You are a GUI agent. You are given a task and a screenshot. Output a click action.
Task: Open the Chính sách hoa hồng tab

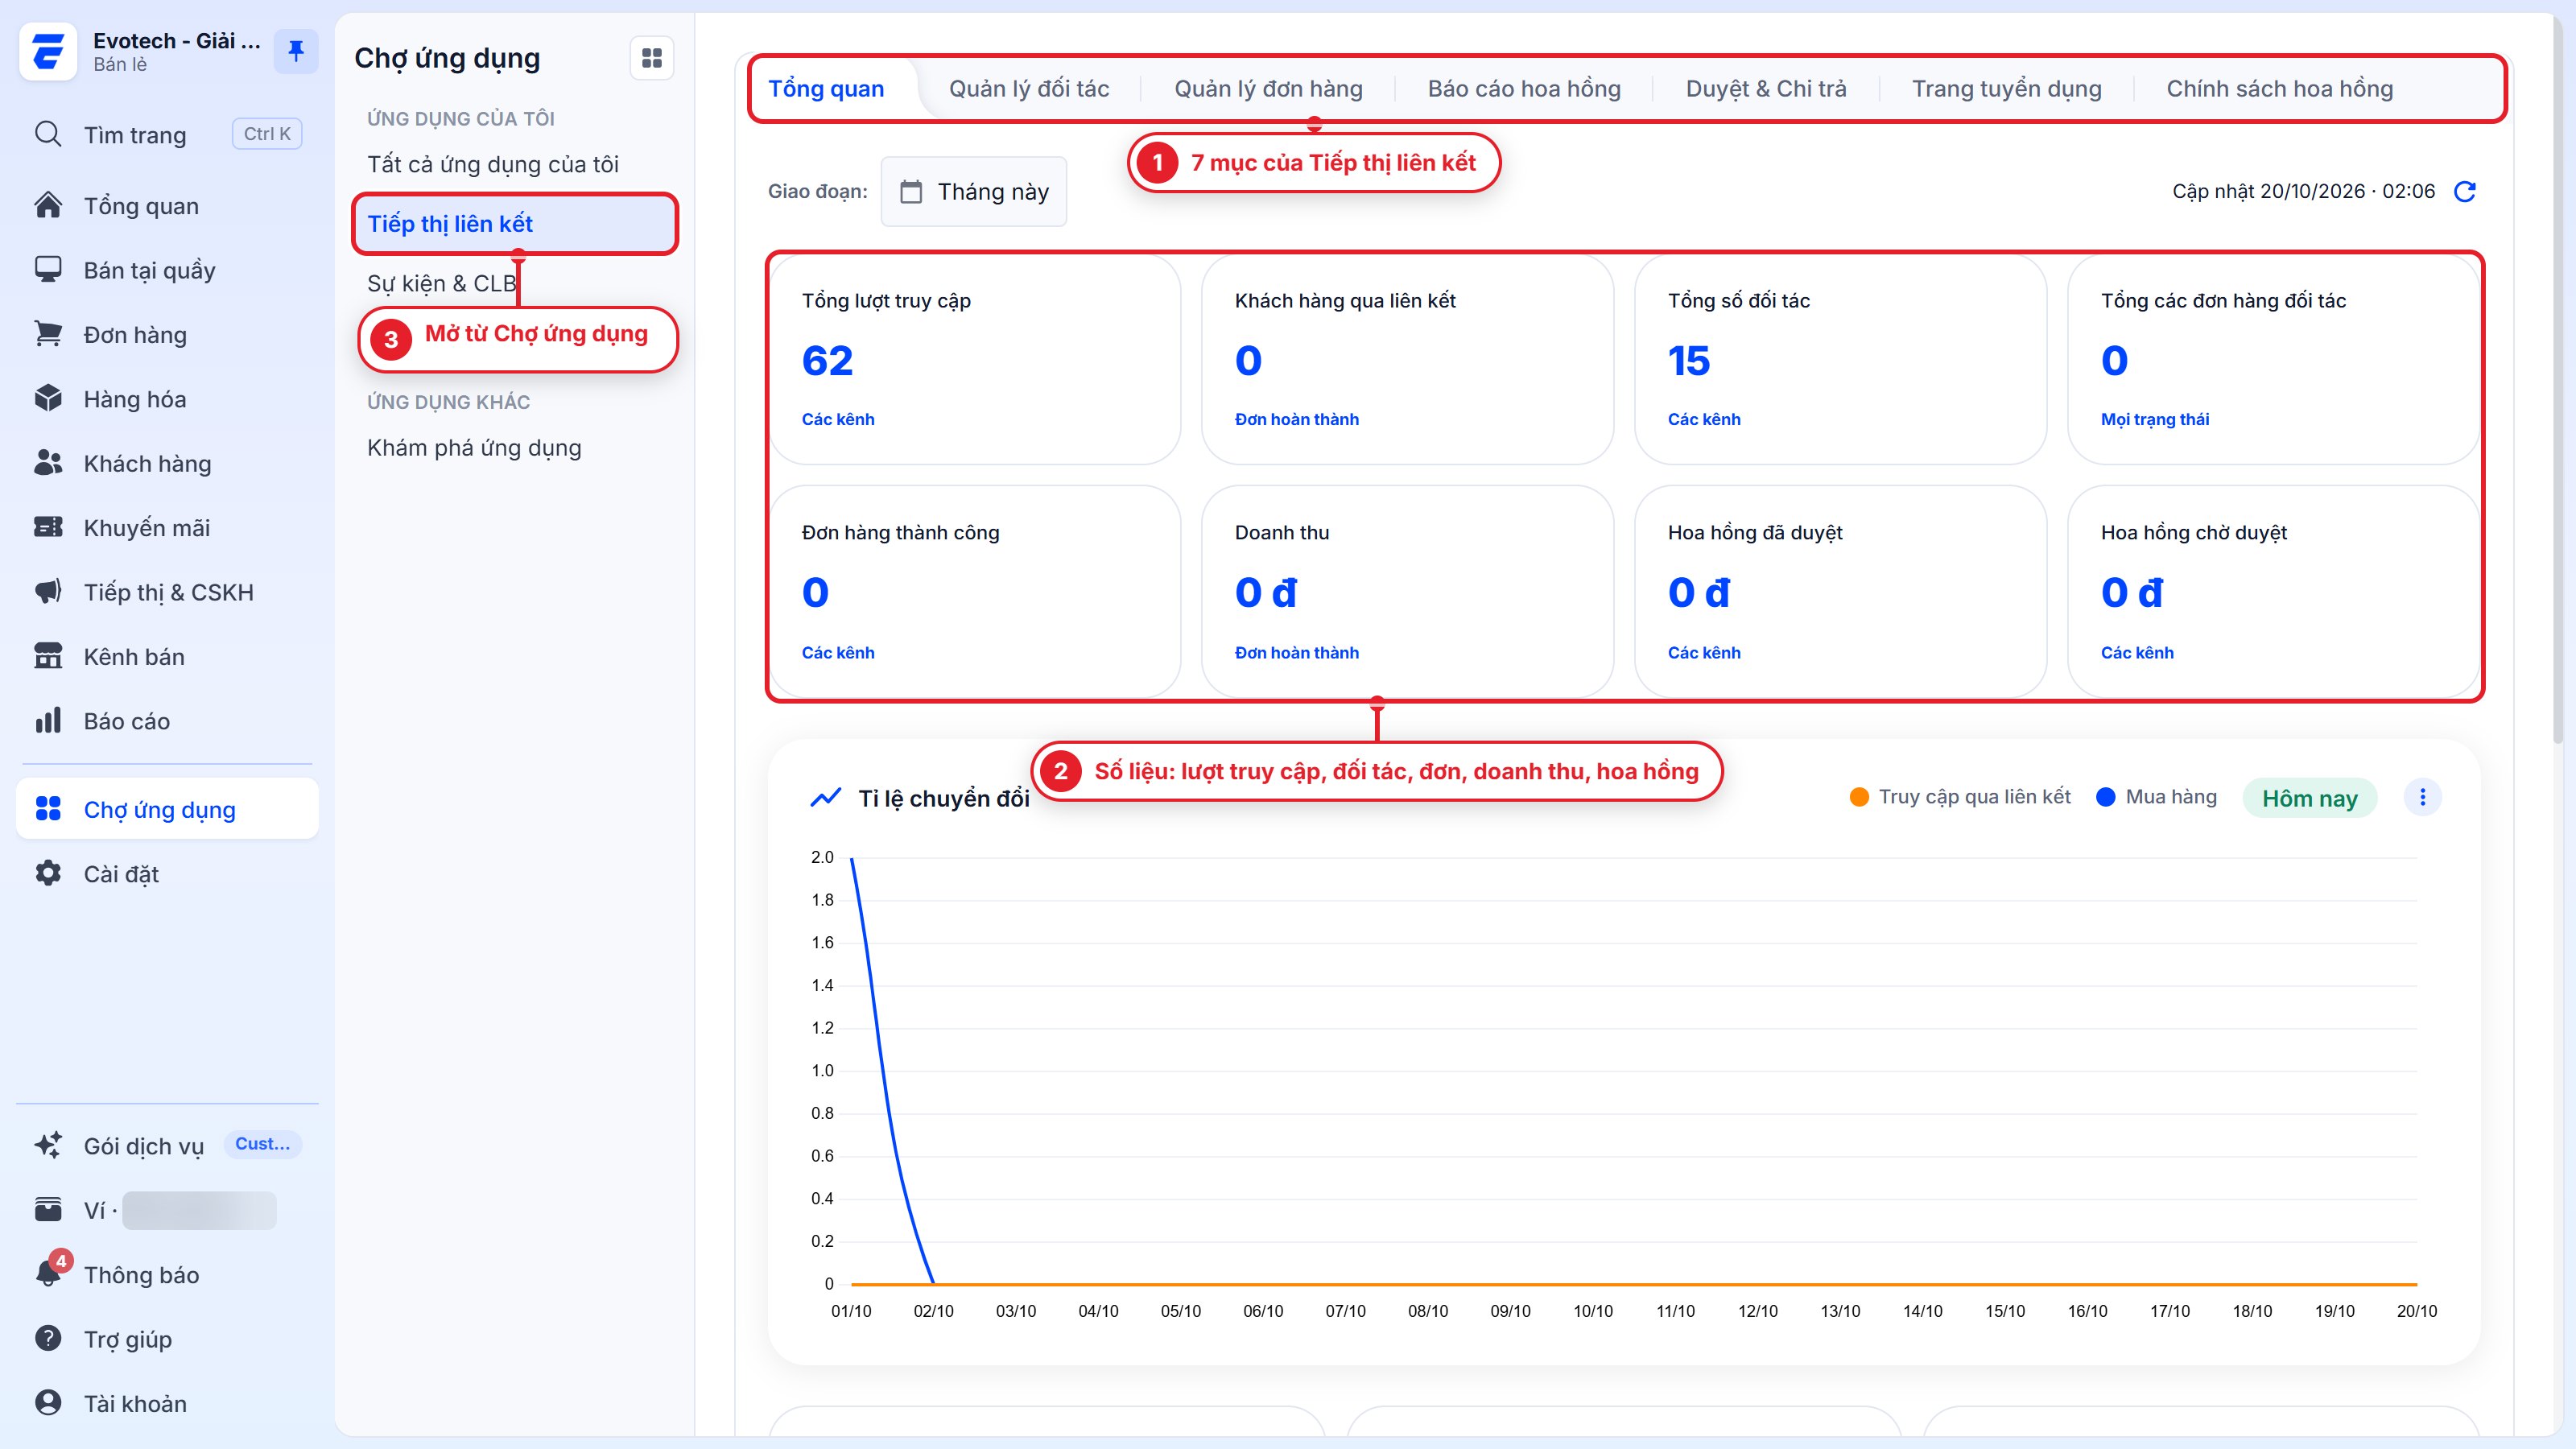(x=2279, y=89)
